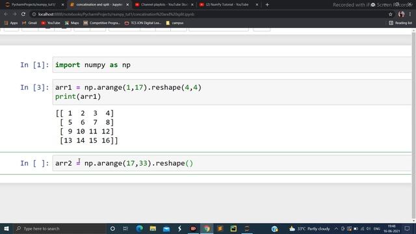
Task: Open the clock and date flyout
Action: click(391, 228)
